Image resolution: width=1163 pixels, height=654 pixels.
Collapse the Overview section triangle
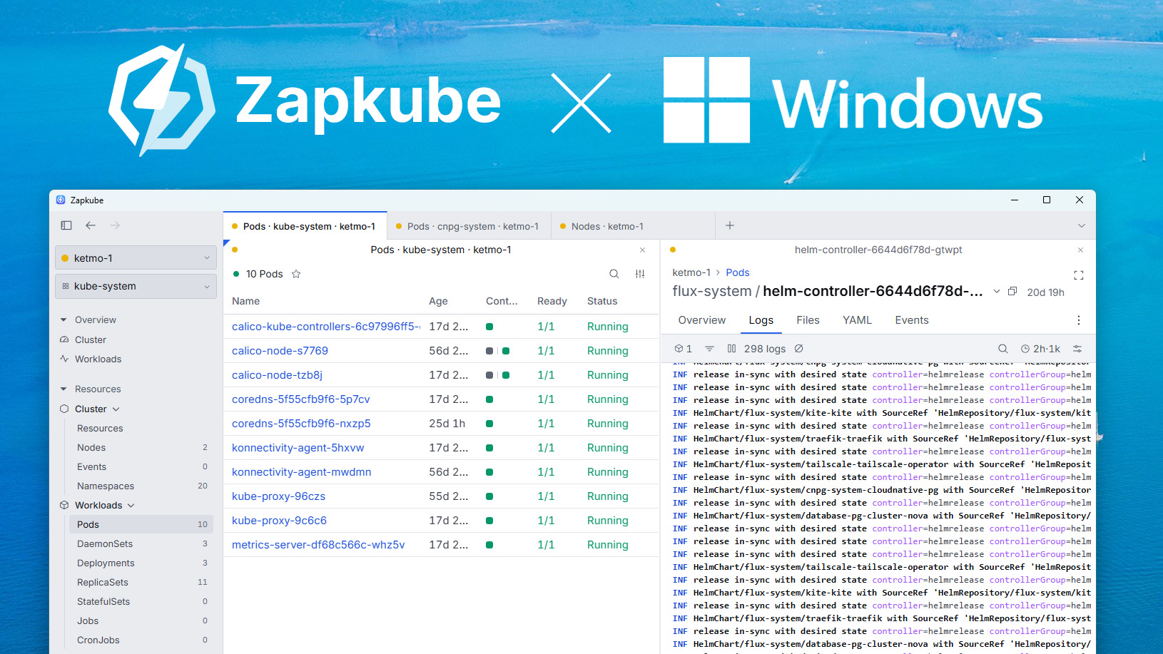click(64, 320)
